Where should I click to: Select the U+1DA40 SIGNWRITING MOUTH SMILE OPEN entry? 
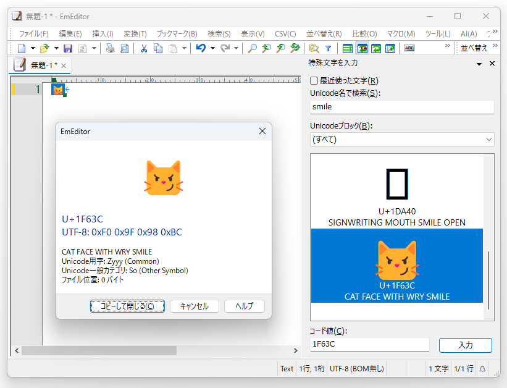coord(397,192)
